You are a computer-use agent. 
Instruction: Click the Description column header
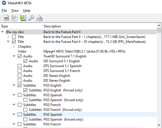(100, 26)
